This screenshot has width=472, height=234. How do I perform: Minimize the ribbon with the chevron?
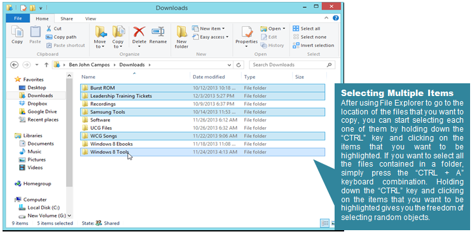click(326, 18)
